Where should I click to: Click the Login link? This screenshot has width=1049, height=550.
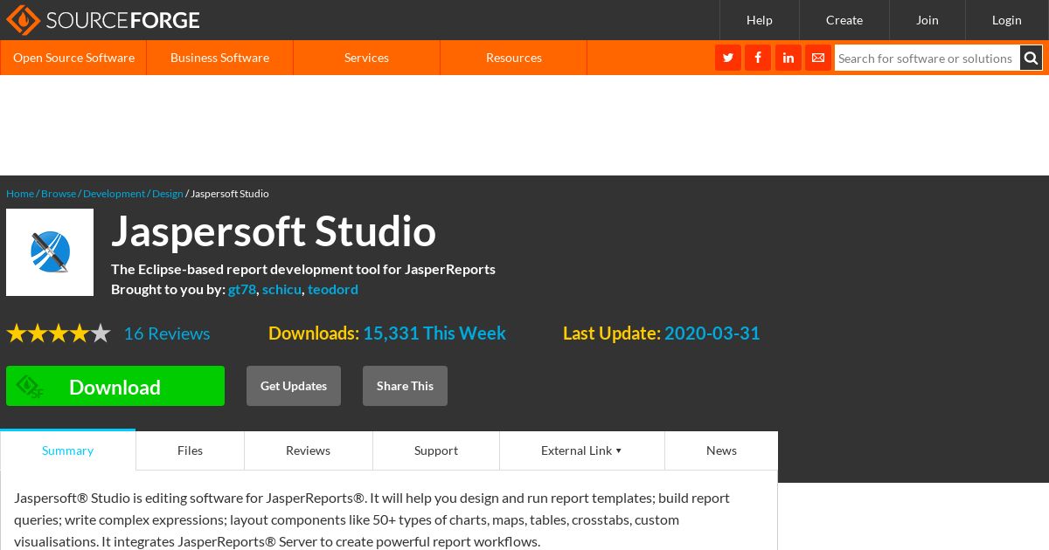tap(1007, 20)
